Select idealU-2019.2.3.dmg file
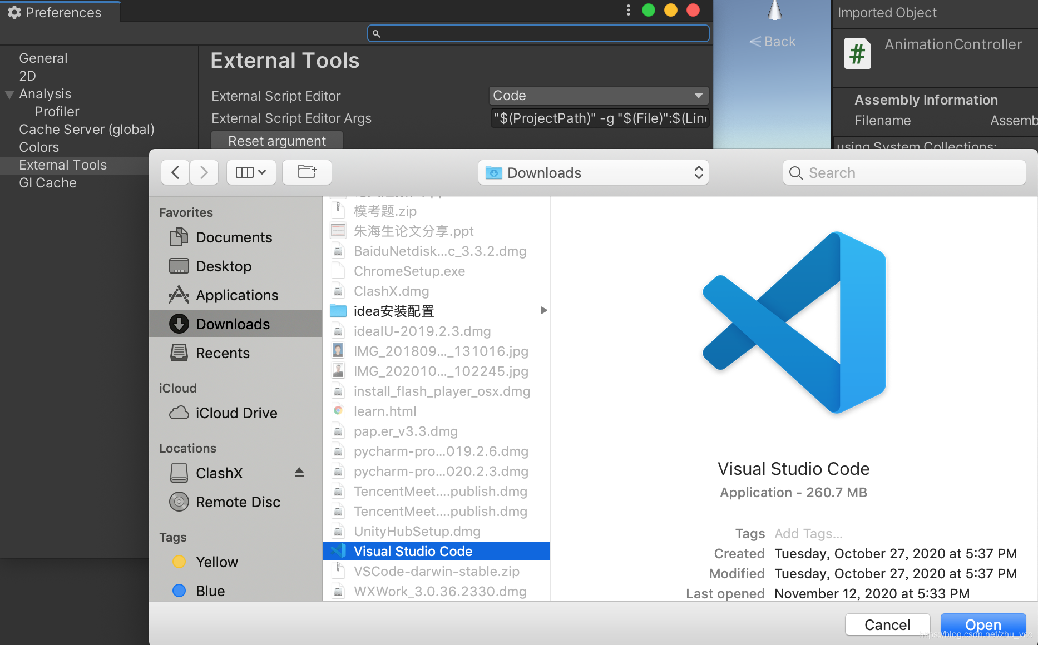The height and width of the screenshot is (645, 1038). 436,331
